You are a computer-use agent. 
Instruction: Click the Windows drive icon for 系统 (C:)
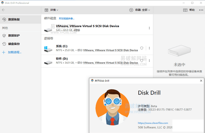pyautogui.click(x=48, y=49)
